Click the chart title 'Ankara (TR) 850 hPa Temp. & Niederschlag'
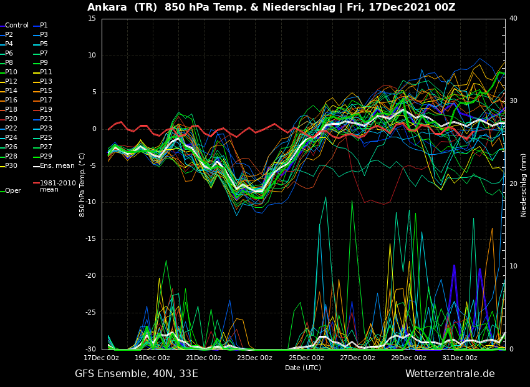This screenshot has width=530, height=387. click(211, 7)
